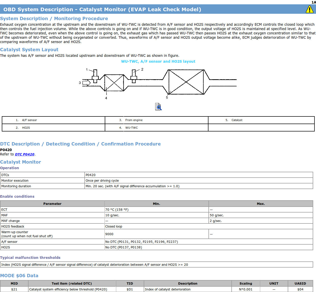Click the WU-TWC converter box in diagram
Viewport: 316px width, 292px height.
point(114,83)
